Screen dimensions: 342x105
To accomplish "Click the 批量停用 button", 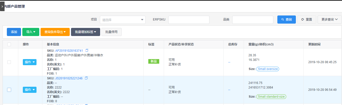I will 112,32.
